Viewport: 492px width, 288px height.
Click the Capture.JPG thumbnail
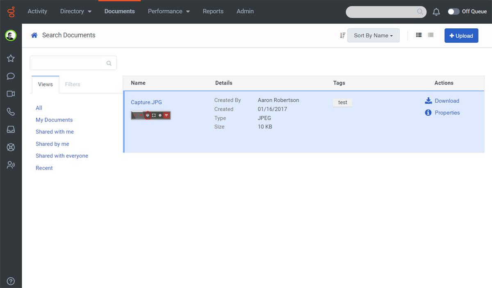click(150, 115)
